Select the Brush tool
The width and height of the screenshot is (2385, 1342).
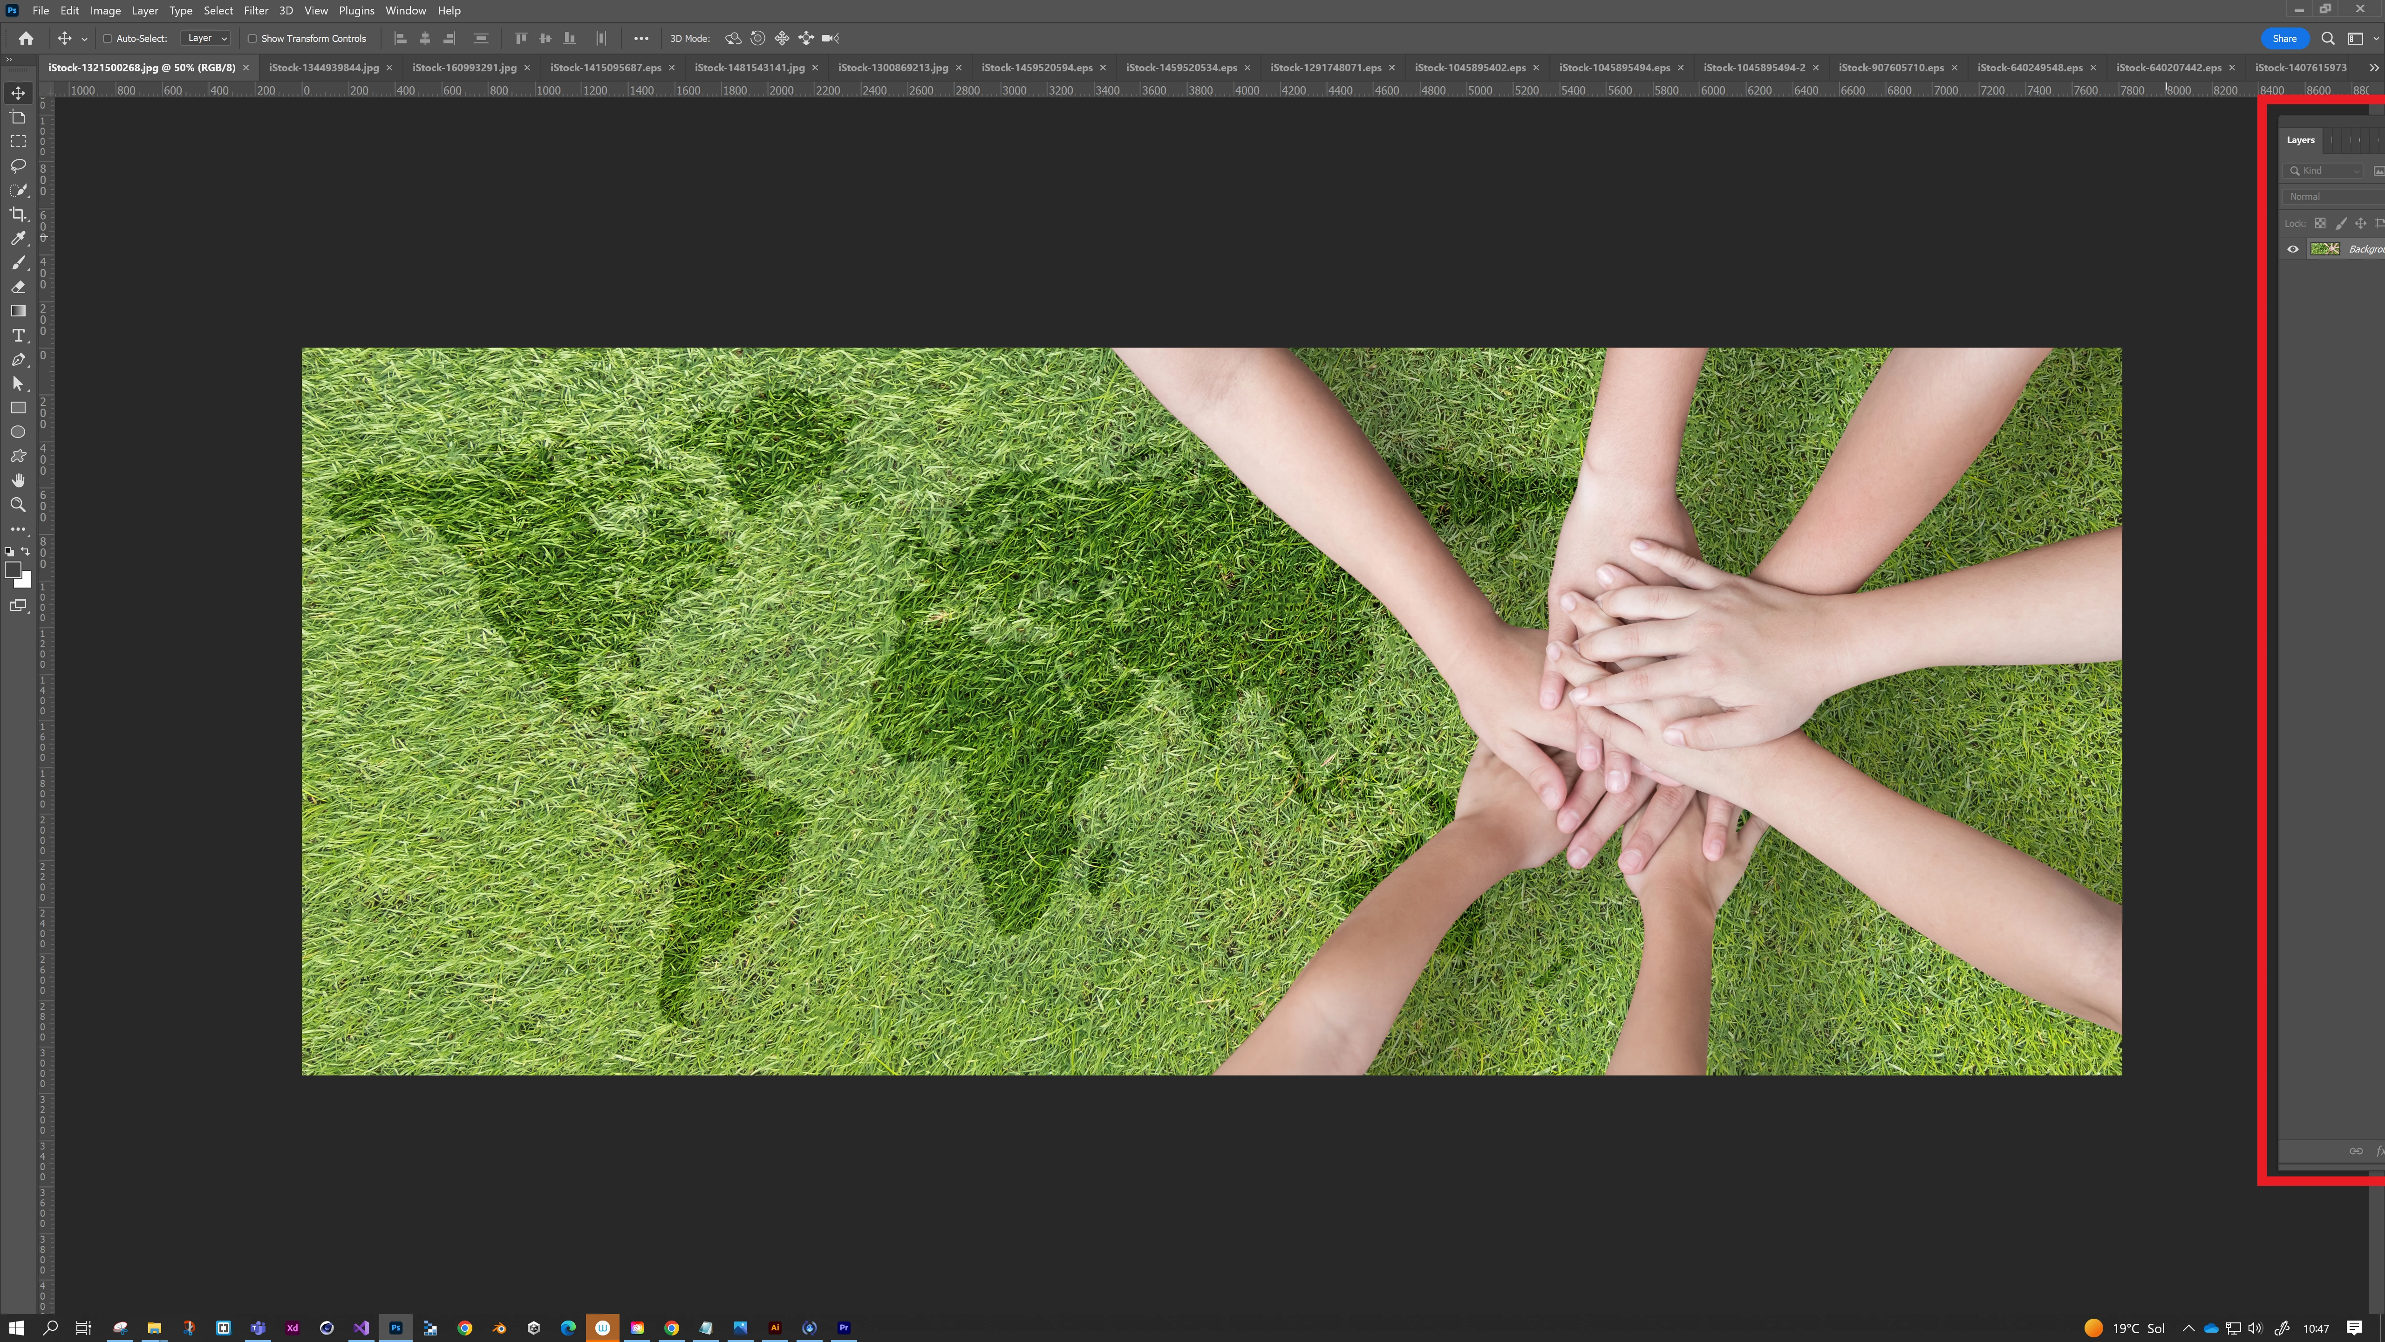point(18,263)
